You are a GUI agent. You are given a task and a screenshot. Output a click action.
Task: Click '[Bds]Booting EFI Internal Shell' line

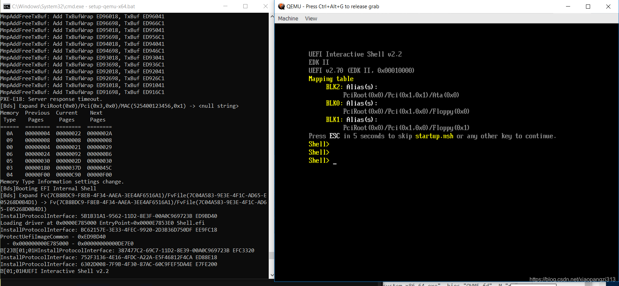click(x=48, y=189)
